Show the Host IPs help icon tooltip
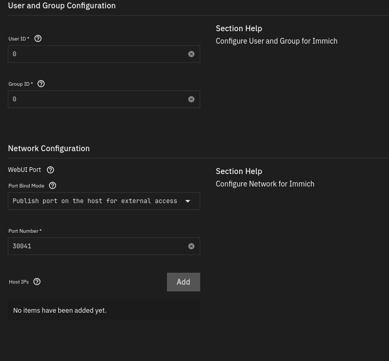This screenshot has width=389, height=361. coord(37,282)
